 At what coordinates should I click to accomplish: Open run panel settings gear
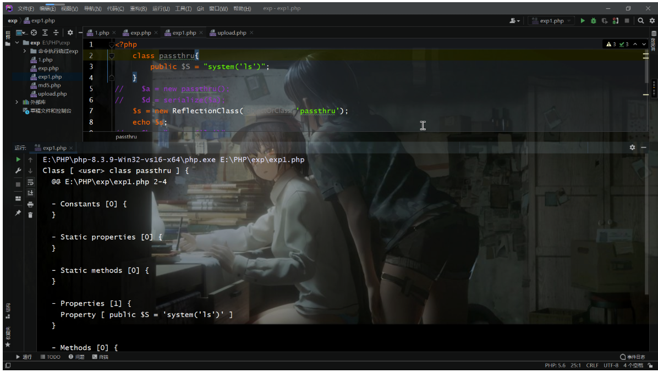click(x=632, y=148)
